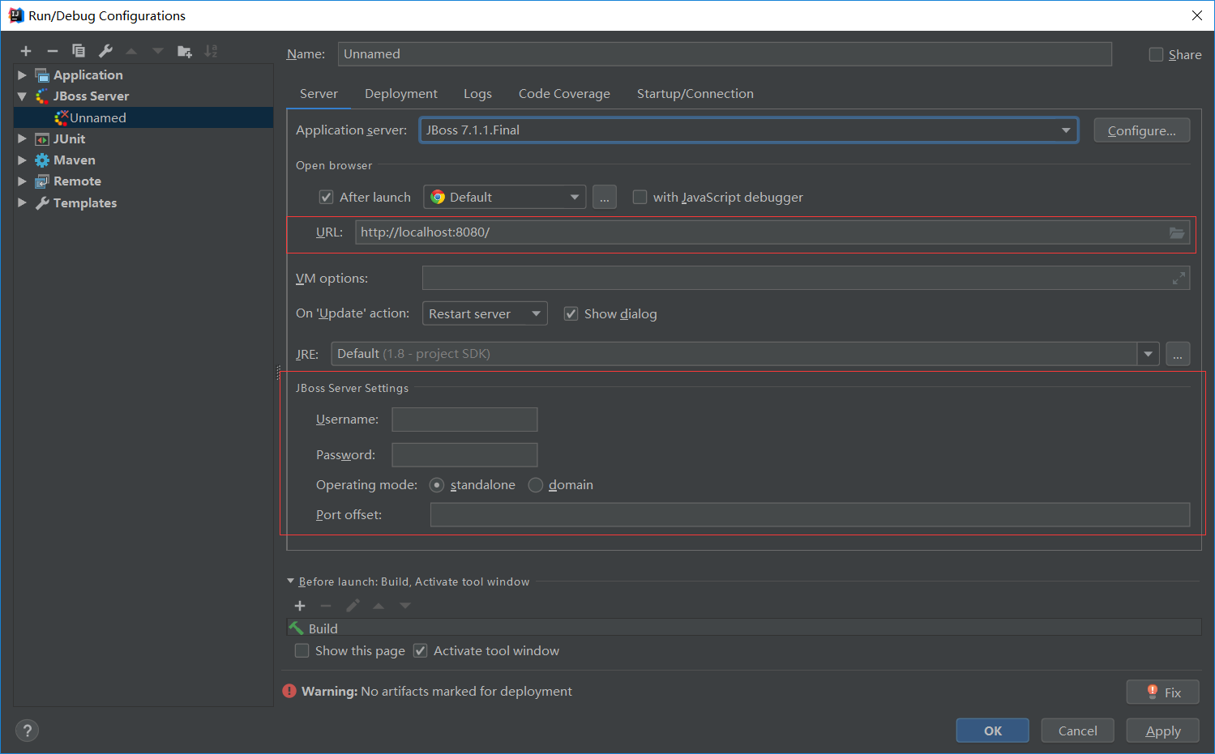Image resolution: width=1215 pixels, height=754 pixels.
Task: Select the domain operating mode
Action: click(535, 484)
